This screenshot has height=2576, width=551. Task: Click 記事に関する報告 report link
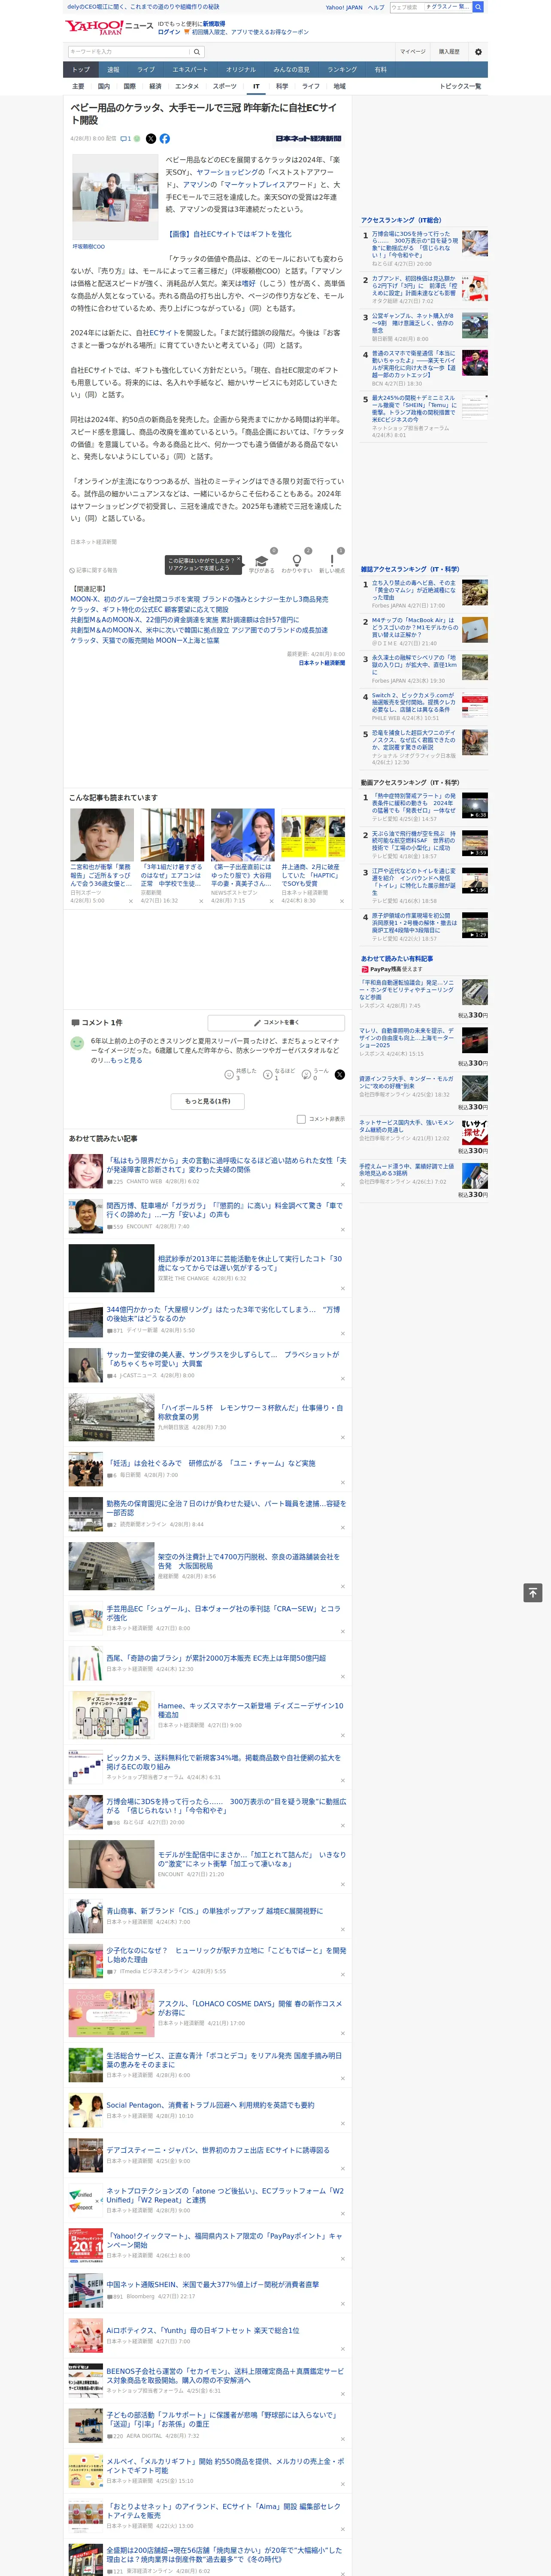(94, 570)
